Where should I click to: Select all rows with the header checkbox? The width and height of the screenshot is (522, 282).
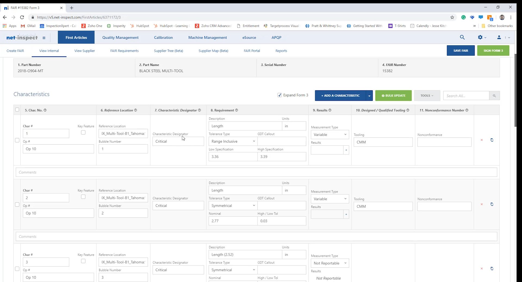17,110
